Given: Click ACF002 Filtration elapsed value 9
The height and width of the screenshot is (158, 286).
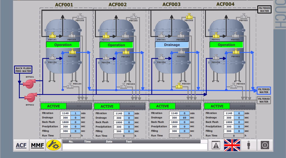Looking at the screenshot, I should click(129, 113).
